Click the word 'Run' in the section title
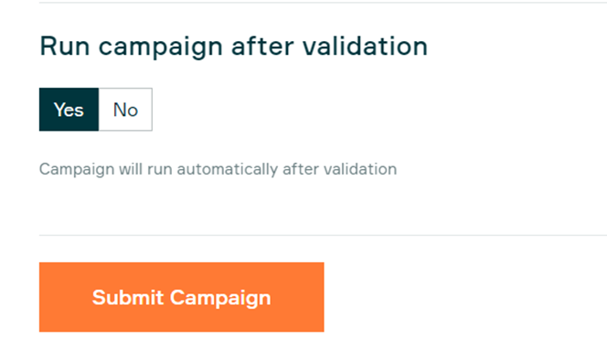Screen dimensions: 607x350 click(65, 46)
